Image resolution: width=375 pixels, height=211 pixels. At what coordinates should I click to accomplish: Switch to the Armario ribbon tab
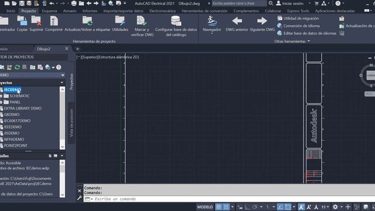pos(70,11)
